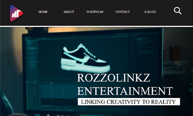
Task: Click the timeline panel shown on the monitor
Action: tap(52, 95)
